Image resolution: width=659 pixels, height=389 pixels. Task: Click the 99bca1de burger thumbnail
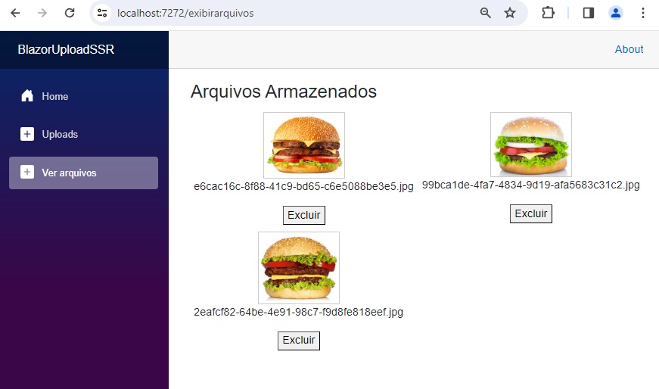tap(531, 145)
